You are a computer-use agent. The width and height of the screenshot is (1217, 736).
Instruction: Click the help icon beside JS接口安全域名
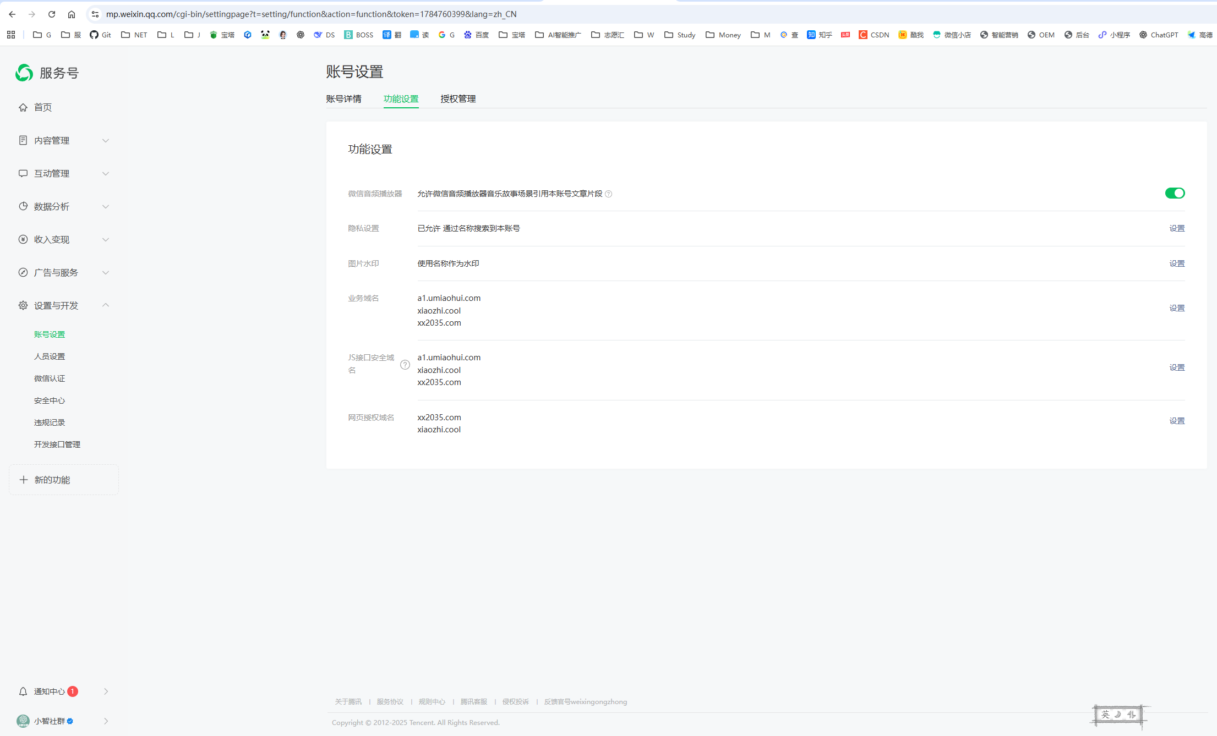[405, 365]
